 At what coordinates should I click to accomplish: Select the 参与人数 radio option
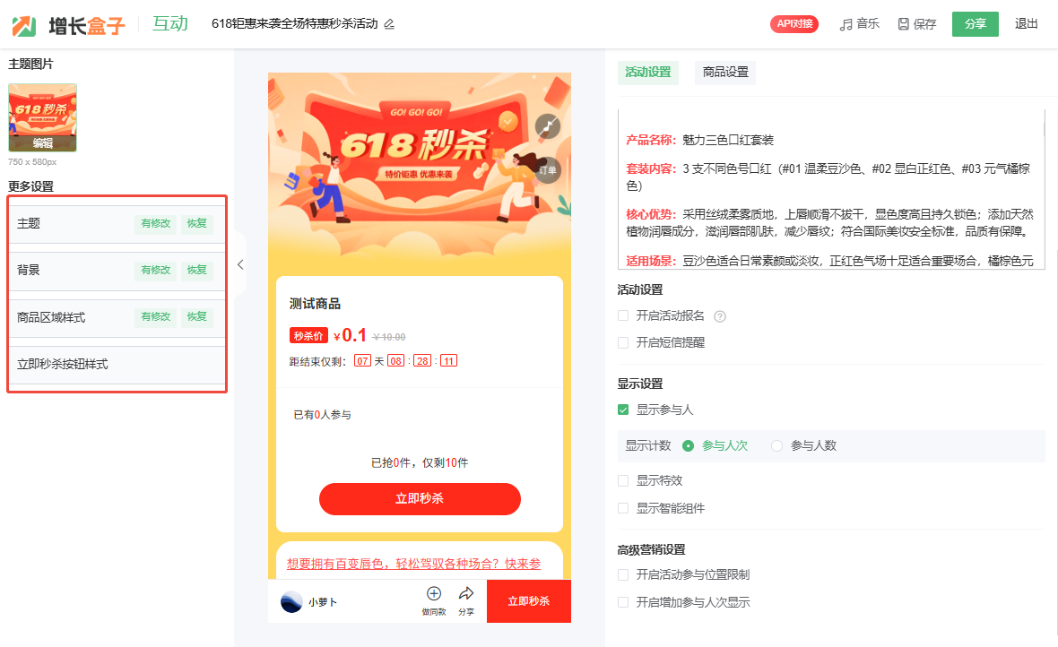pyautogui.click(x=776, y=446)
